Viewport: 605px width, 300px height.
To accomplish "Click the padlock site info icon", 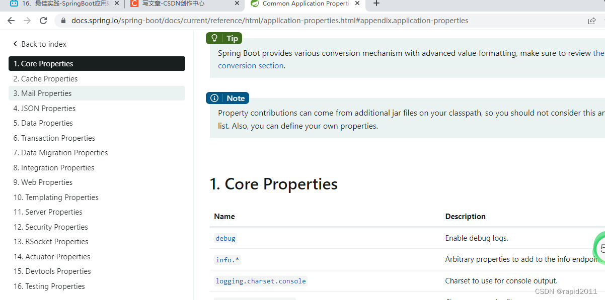I will (x=63, y=21).
